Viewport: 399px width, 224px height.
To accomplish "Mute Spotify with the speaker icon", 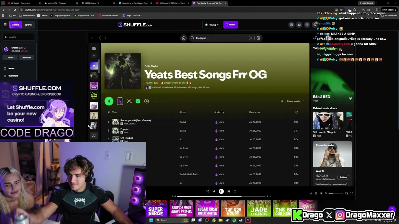I will coord(326,193).
